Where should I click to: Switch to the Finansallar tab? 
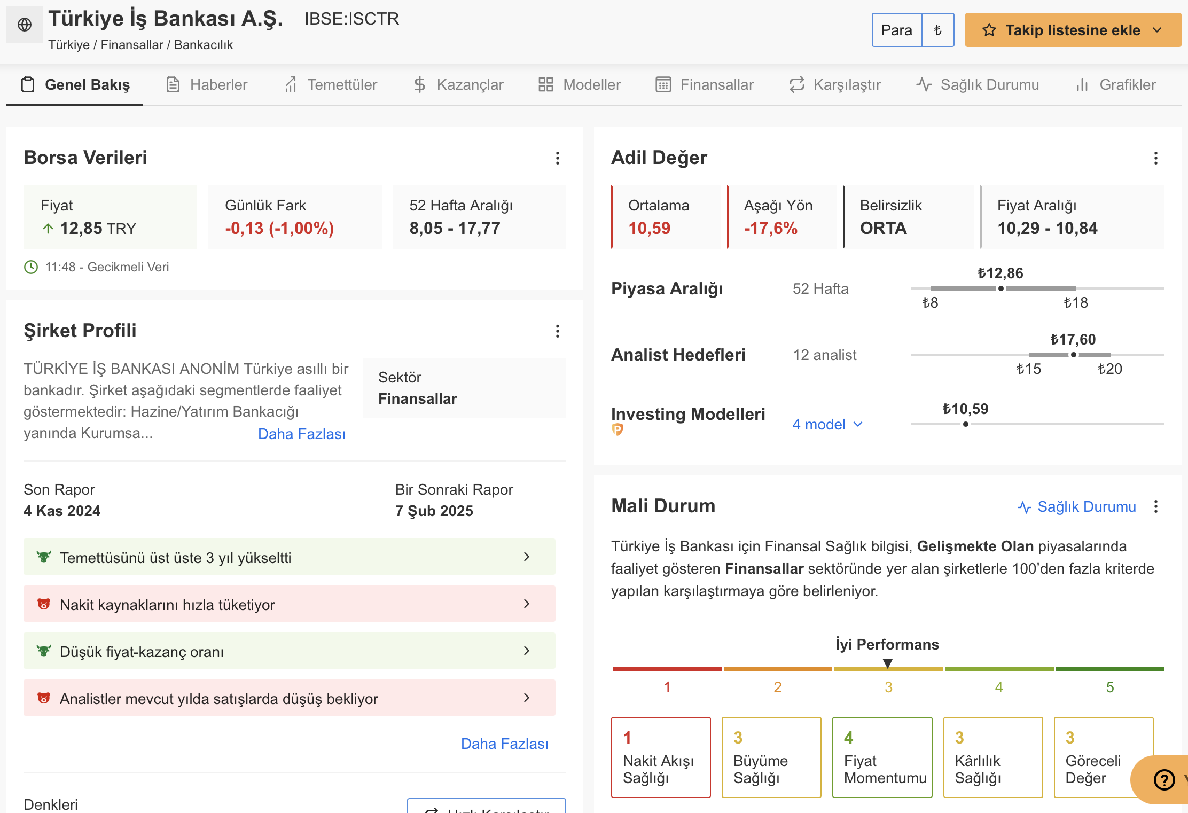pyautogui.click(x=705, y=84)
